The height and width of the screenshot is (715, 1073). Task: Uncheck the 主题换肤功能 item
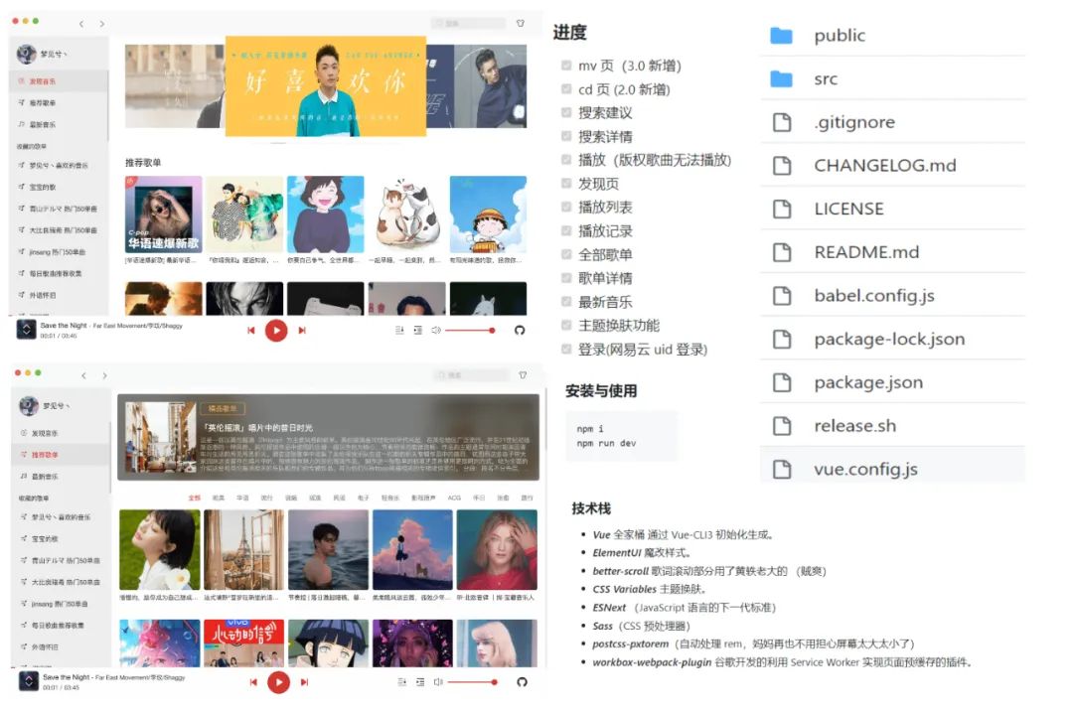click(x=566, y=325)
